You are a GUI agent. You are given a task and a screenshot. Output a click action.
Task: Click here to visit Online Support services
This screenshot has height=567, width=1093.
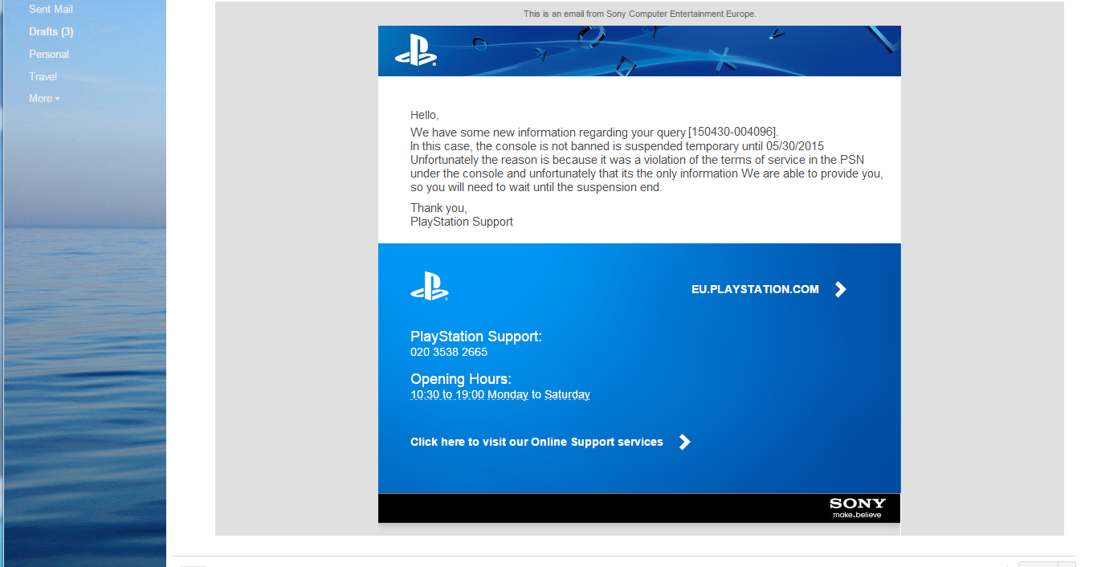536,442
